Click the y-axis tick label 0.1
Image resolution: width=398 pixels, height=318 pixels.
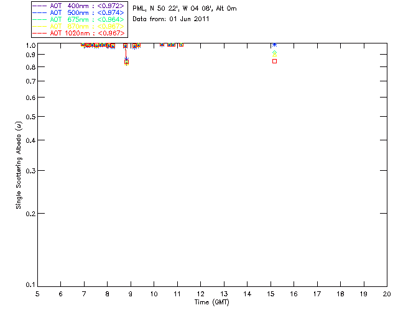[30, 285]
